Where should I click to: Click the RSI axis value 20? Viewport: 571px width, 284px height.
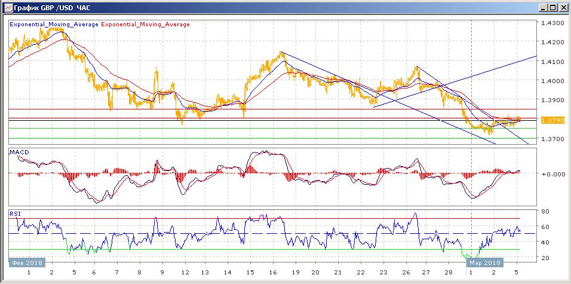point(545,258)
